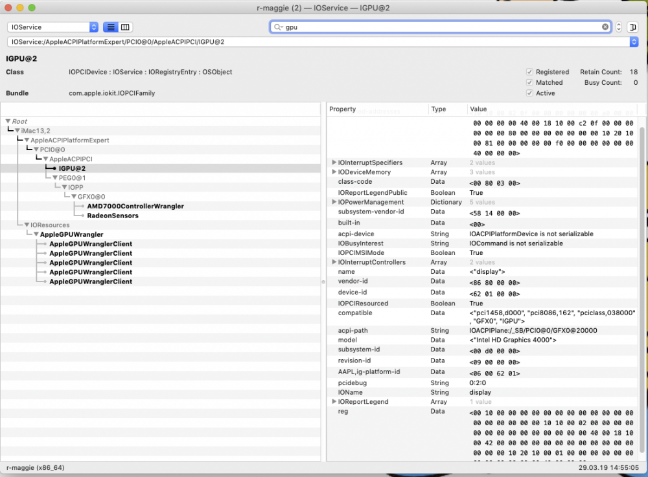Open the IOService plane selector
Image resolution: width=648 pixels, height=477 pixels.
click(52, 27)
